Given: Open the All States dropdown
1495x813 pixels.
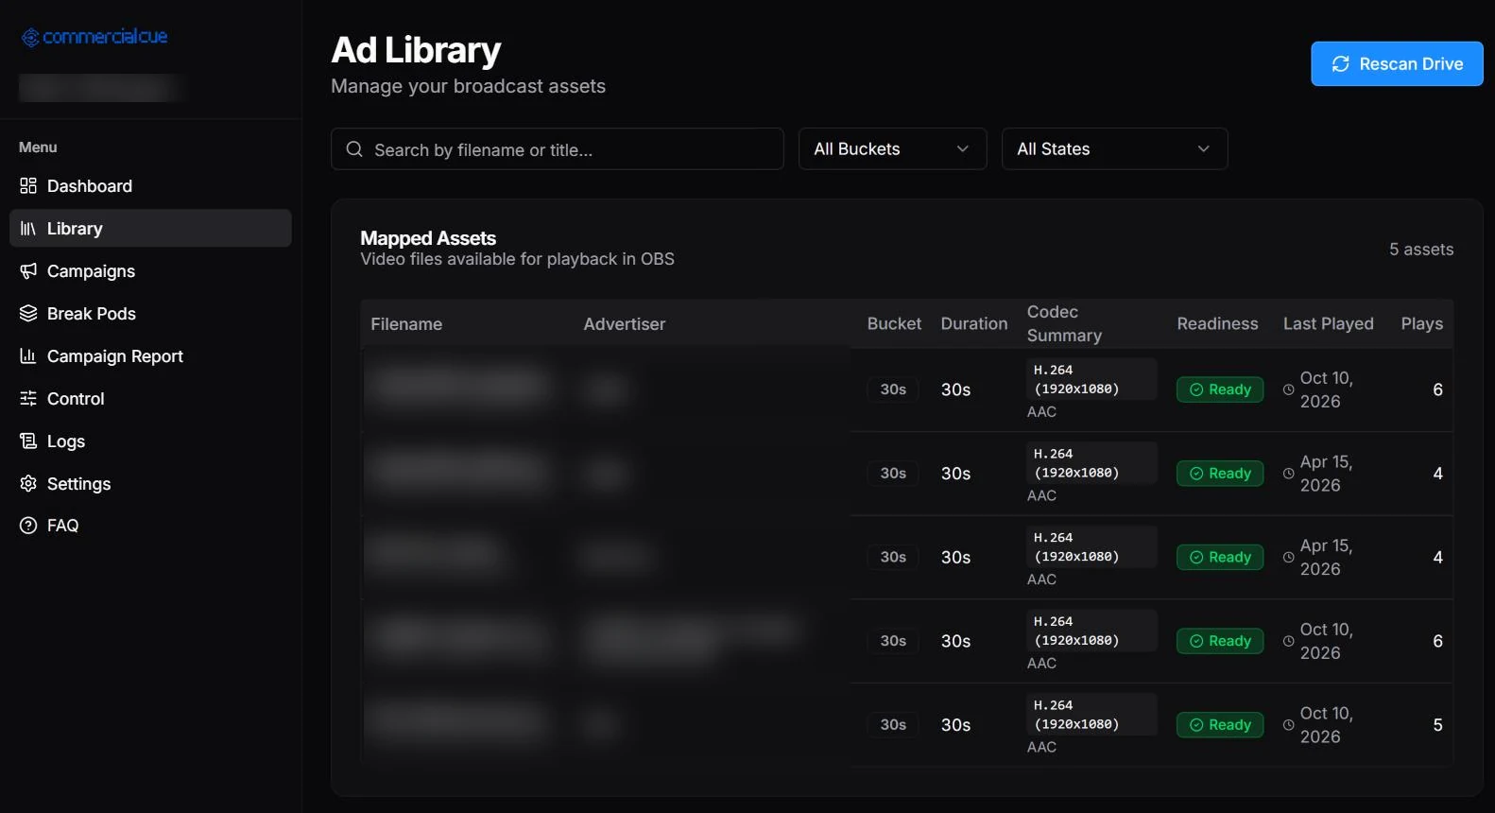Looking at the screenshot, I should (1115, 149).
